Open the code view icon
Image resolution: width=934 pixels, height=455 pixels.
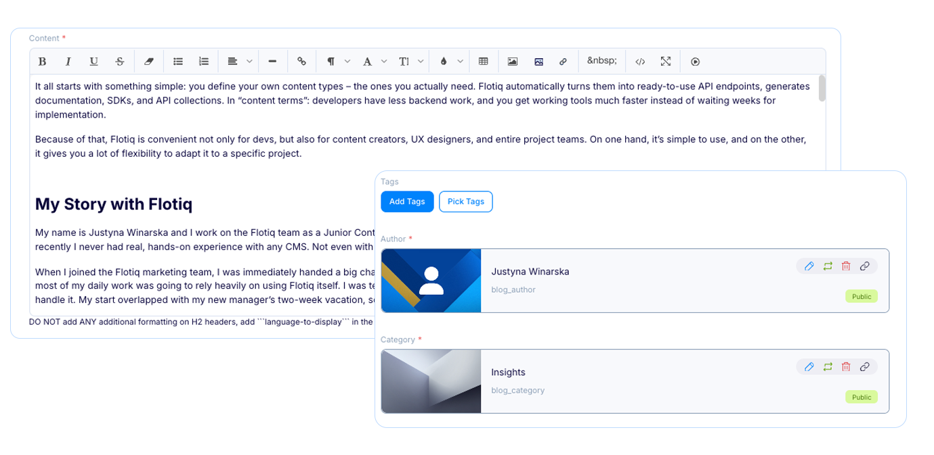640,62
